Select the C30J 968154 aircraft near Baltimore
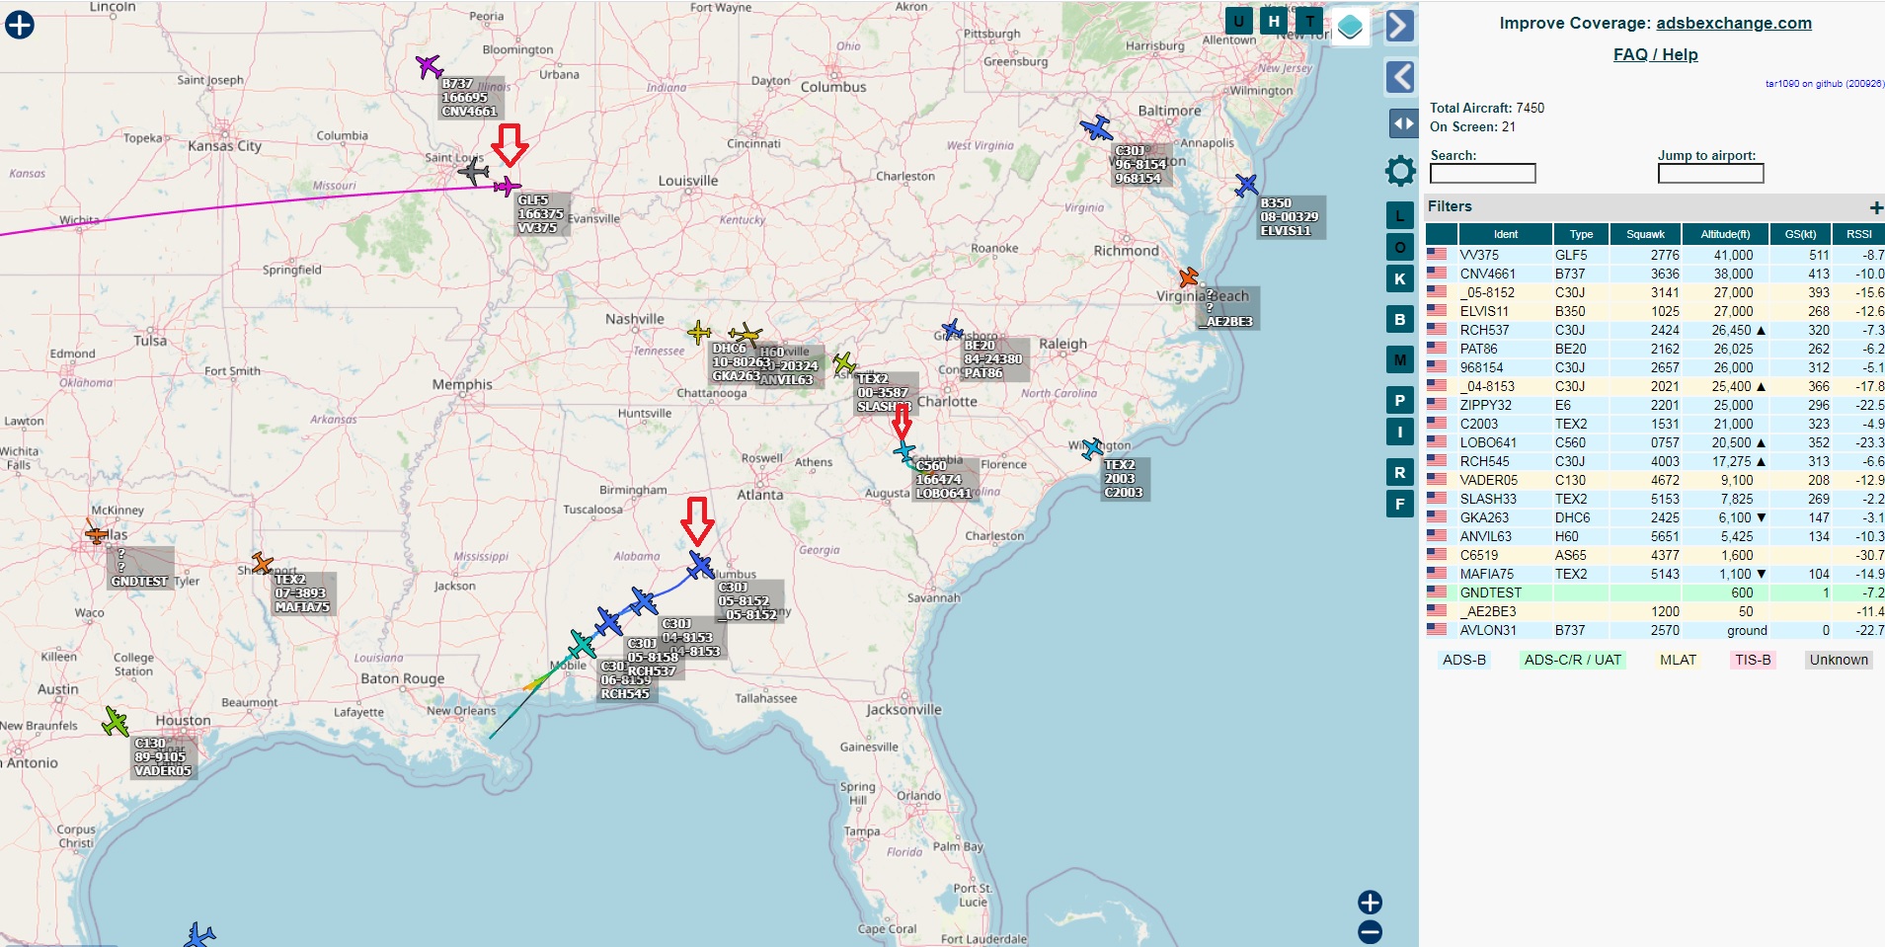Screen dimensions: 1885x947 1096,127
